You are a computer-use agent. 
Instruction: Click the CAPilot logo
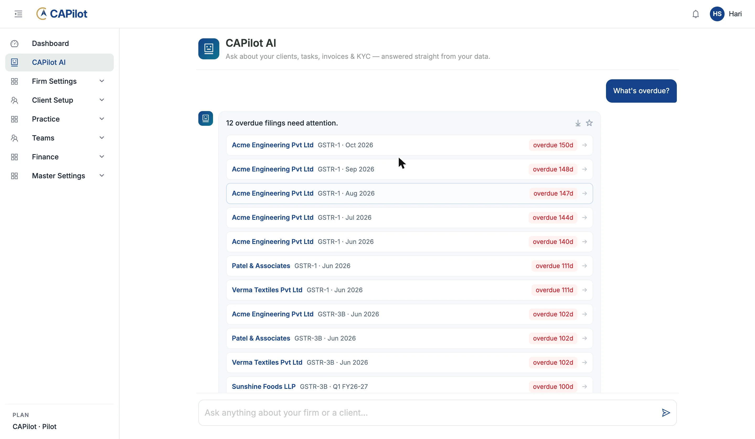pyautogui.click(x=62, y=14)
